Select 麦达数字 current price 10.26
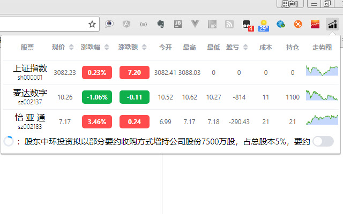The width and height of the screenshot is (343, 214). pos(65,97)
